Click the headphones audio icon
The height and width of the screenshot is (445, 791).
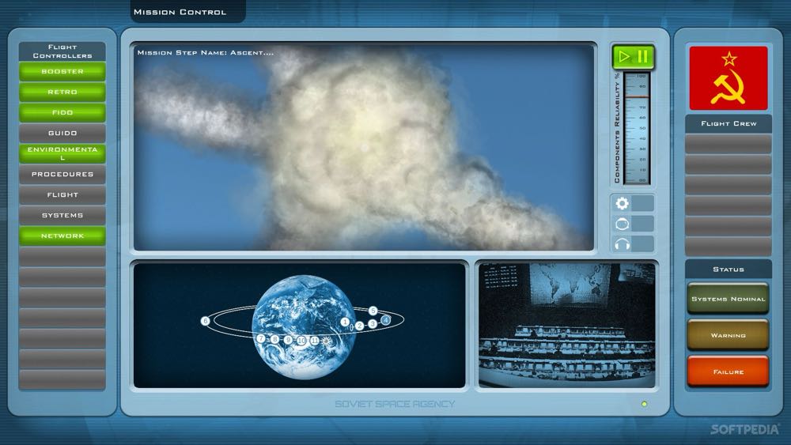[622, 244]
